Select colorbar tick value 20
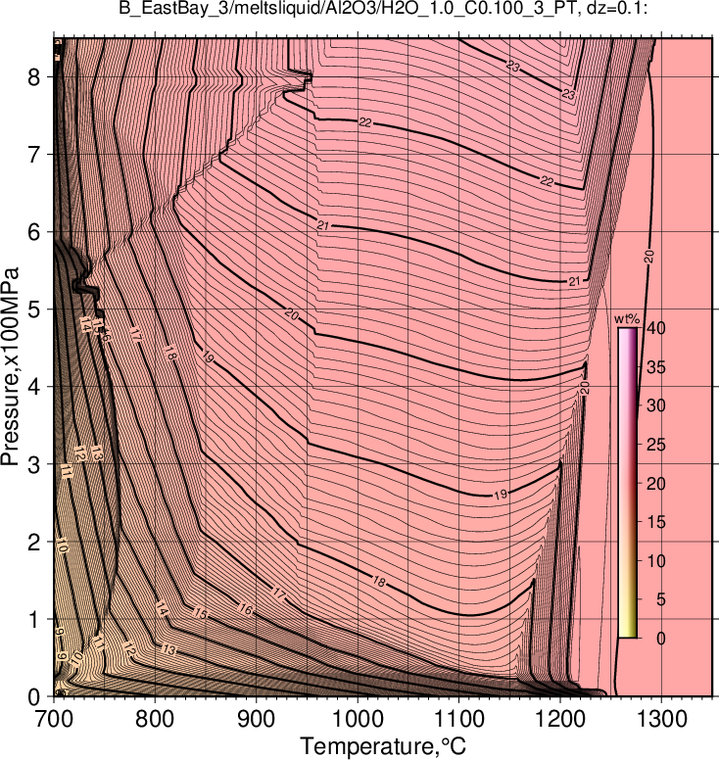The height and width of the screenshot is (760, 719). pos(656,483)
